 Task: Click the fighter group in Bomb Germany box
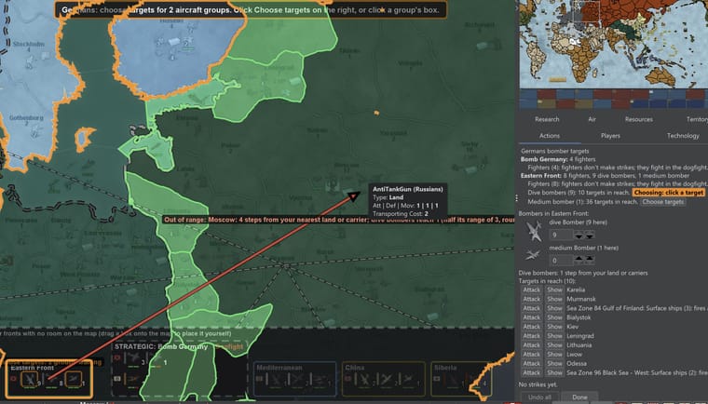[x=134, y=359]
